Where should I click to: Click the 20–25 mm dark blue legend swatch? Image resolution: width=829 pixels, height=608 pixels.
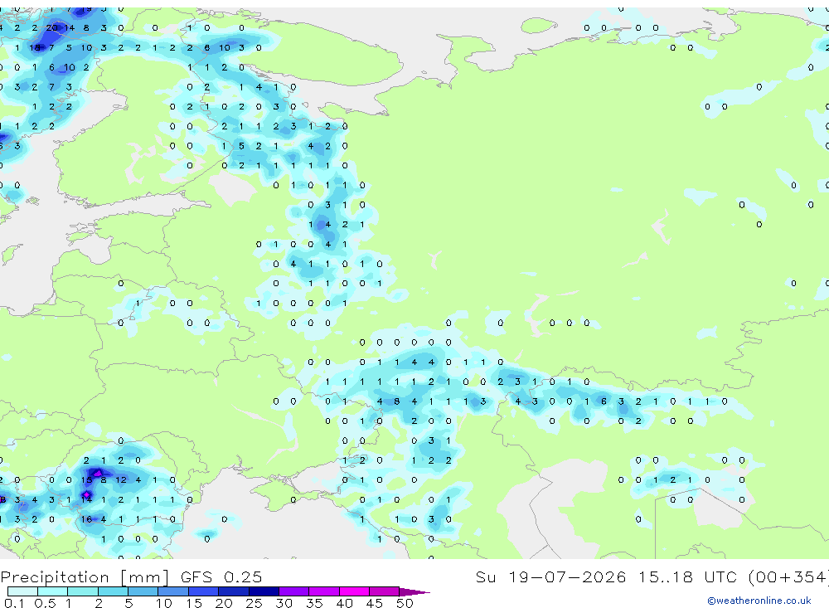click(233, 591)
